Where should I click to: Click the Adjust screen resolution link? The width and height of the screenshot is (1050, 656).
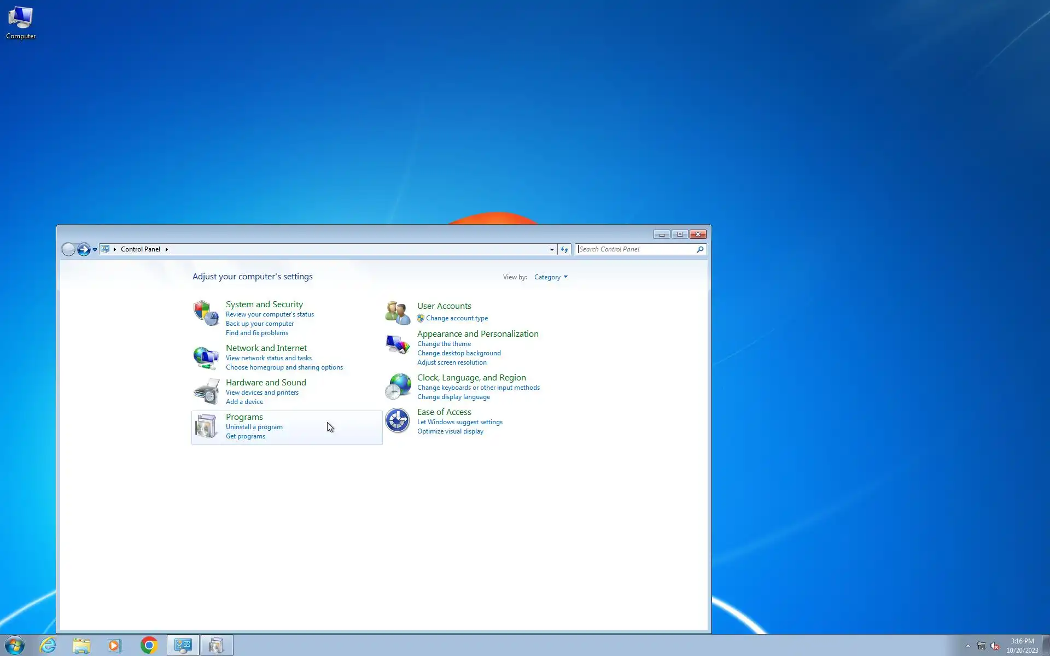click(451, 362)
